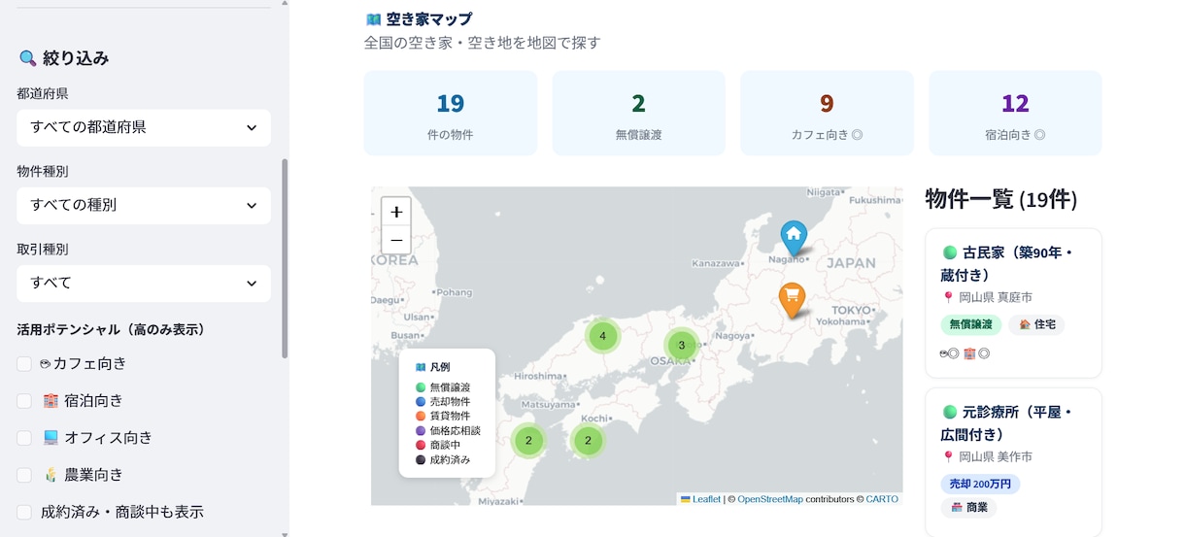Open the CARTO attribution link

(x=882, y=499)
